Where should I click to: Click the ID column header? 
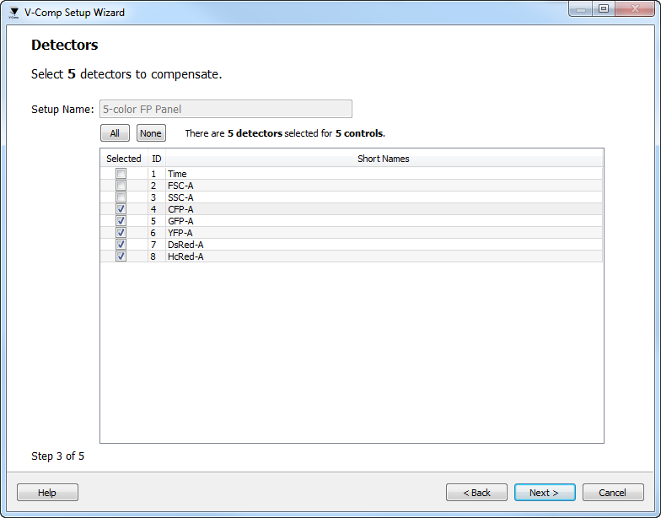[156, 159]
